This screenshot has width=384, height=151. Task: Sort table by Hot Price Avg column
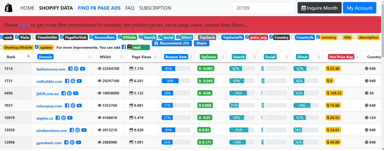341,57
